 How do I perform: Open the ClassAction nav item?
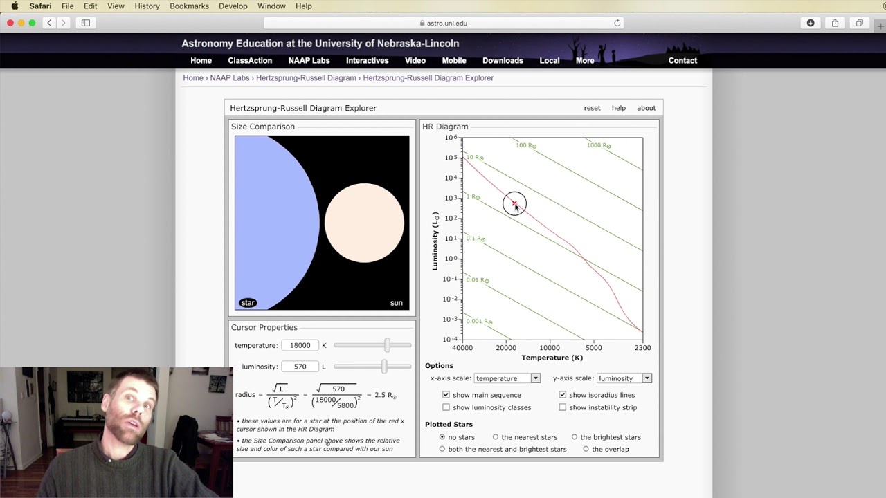point(250,61)
